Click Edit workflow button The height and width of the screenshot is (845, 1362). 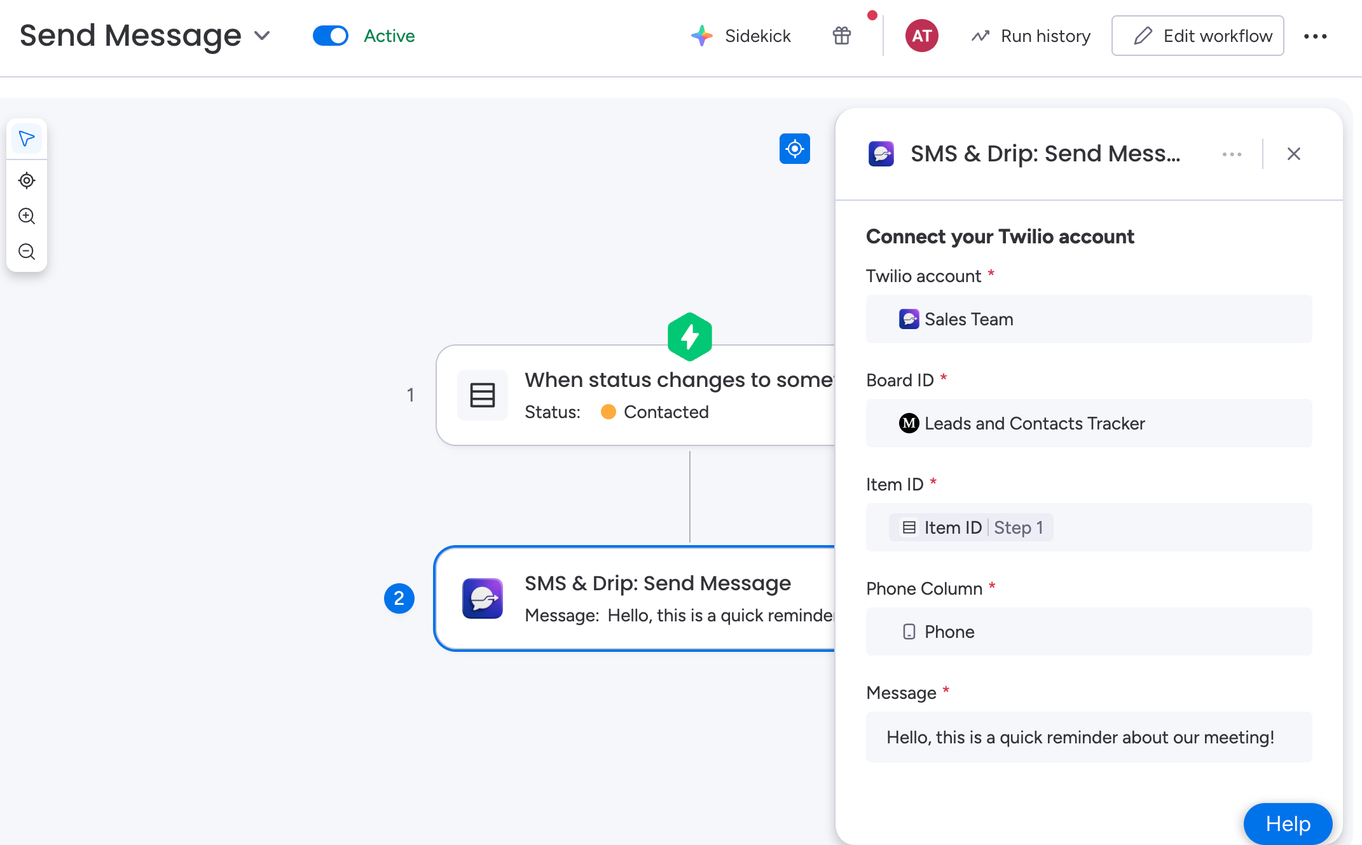click(x=1197, y=36)
